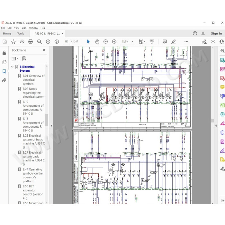The width and height of the screenshot is (225, 225).
Task: Share a link to the file
Action: pos(204,41)
